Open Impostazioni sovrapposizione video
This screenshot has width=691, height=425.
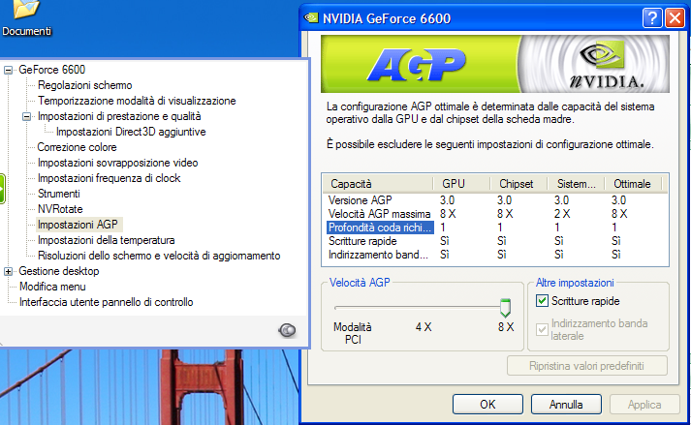click(x=117, y=163)
